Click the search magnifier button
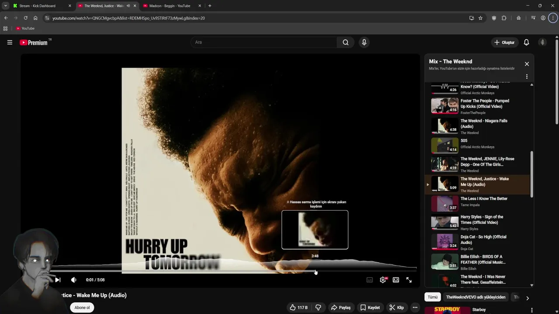The height and width of the screenshot is (314, 559). coord(345,42)
